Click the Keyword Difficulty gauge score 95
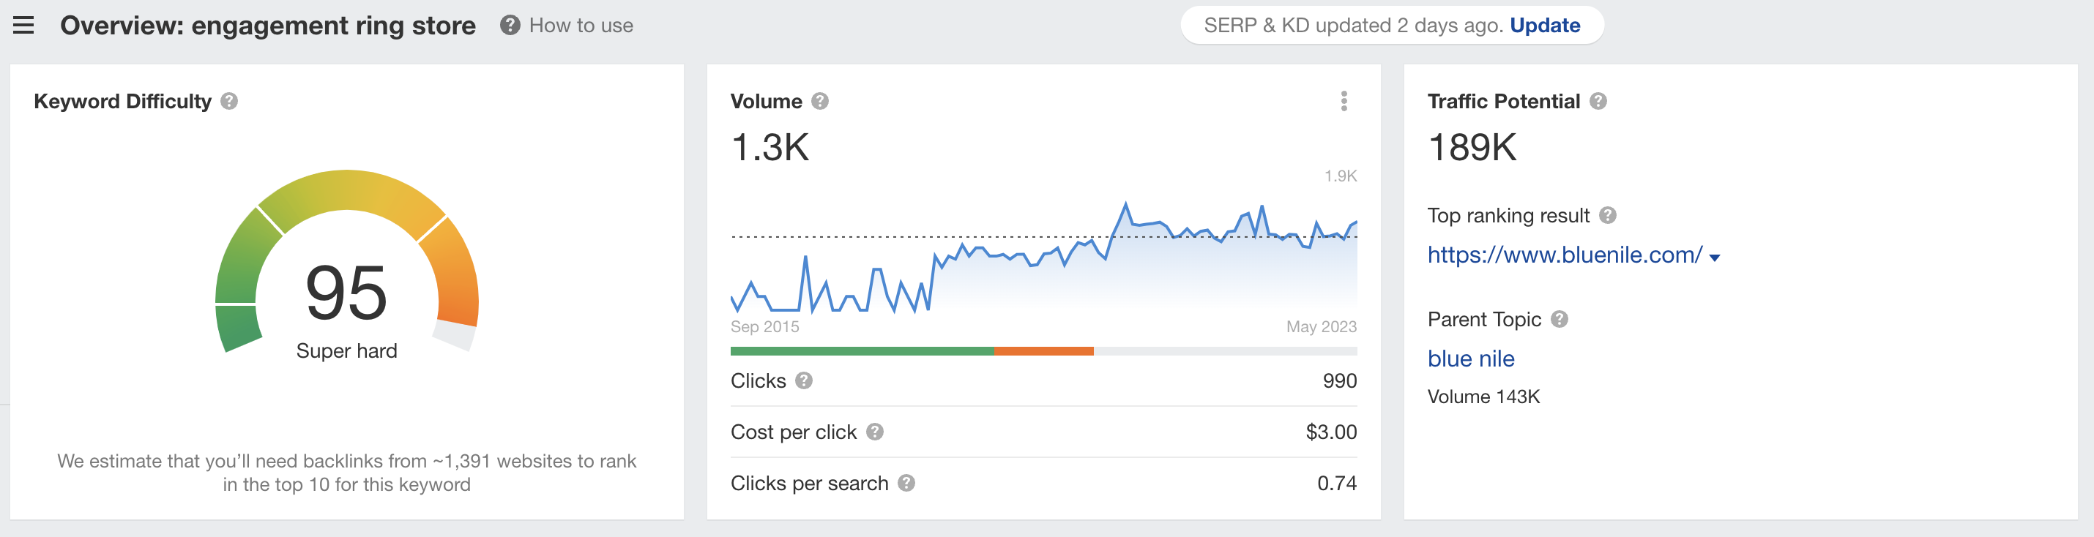 346,293
